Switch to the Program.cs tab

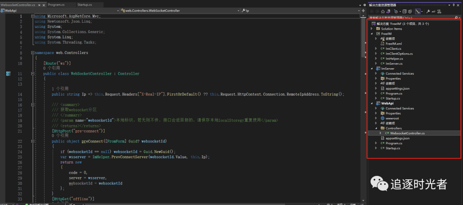click(x=56, y=4)
